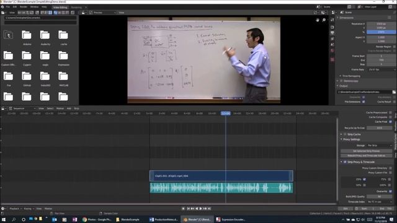Play the animation forward

(201, 209)
